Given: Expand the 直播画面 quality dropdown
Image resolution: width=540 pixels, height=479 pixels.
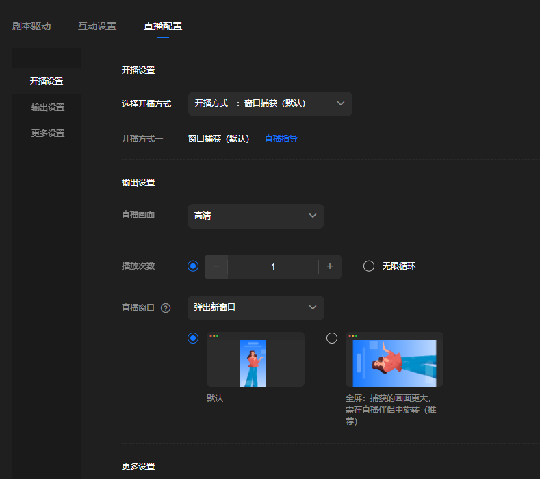Looking at the screenshot, I should point(255,216).
